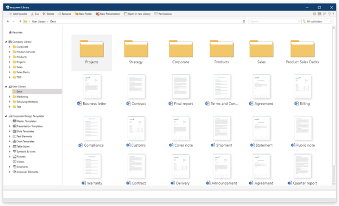Cut the selected item via toolbar
This screenshot has height=206, width=339.
point(35,14)
